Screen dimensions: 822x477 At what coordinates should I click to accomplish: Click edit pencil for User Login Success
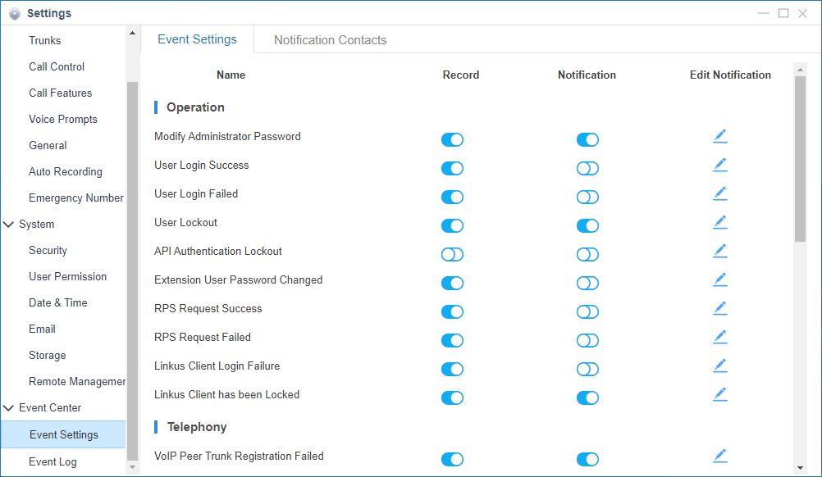coord(719,166)
